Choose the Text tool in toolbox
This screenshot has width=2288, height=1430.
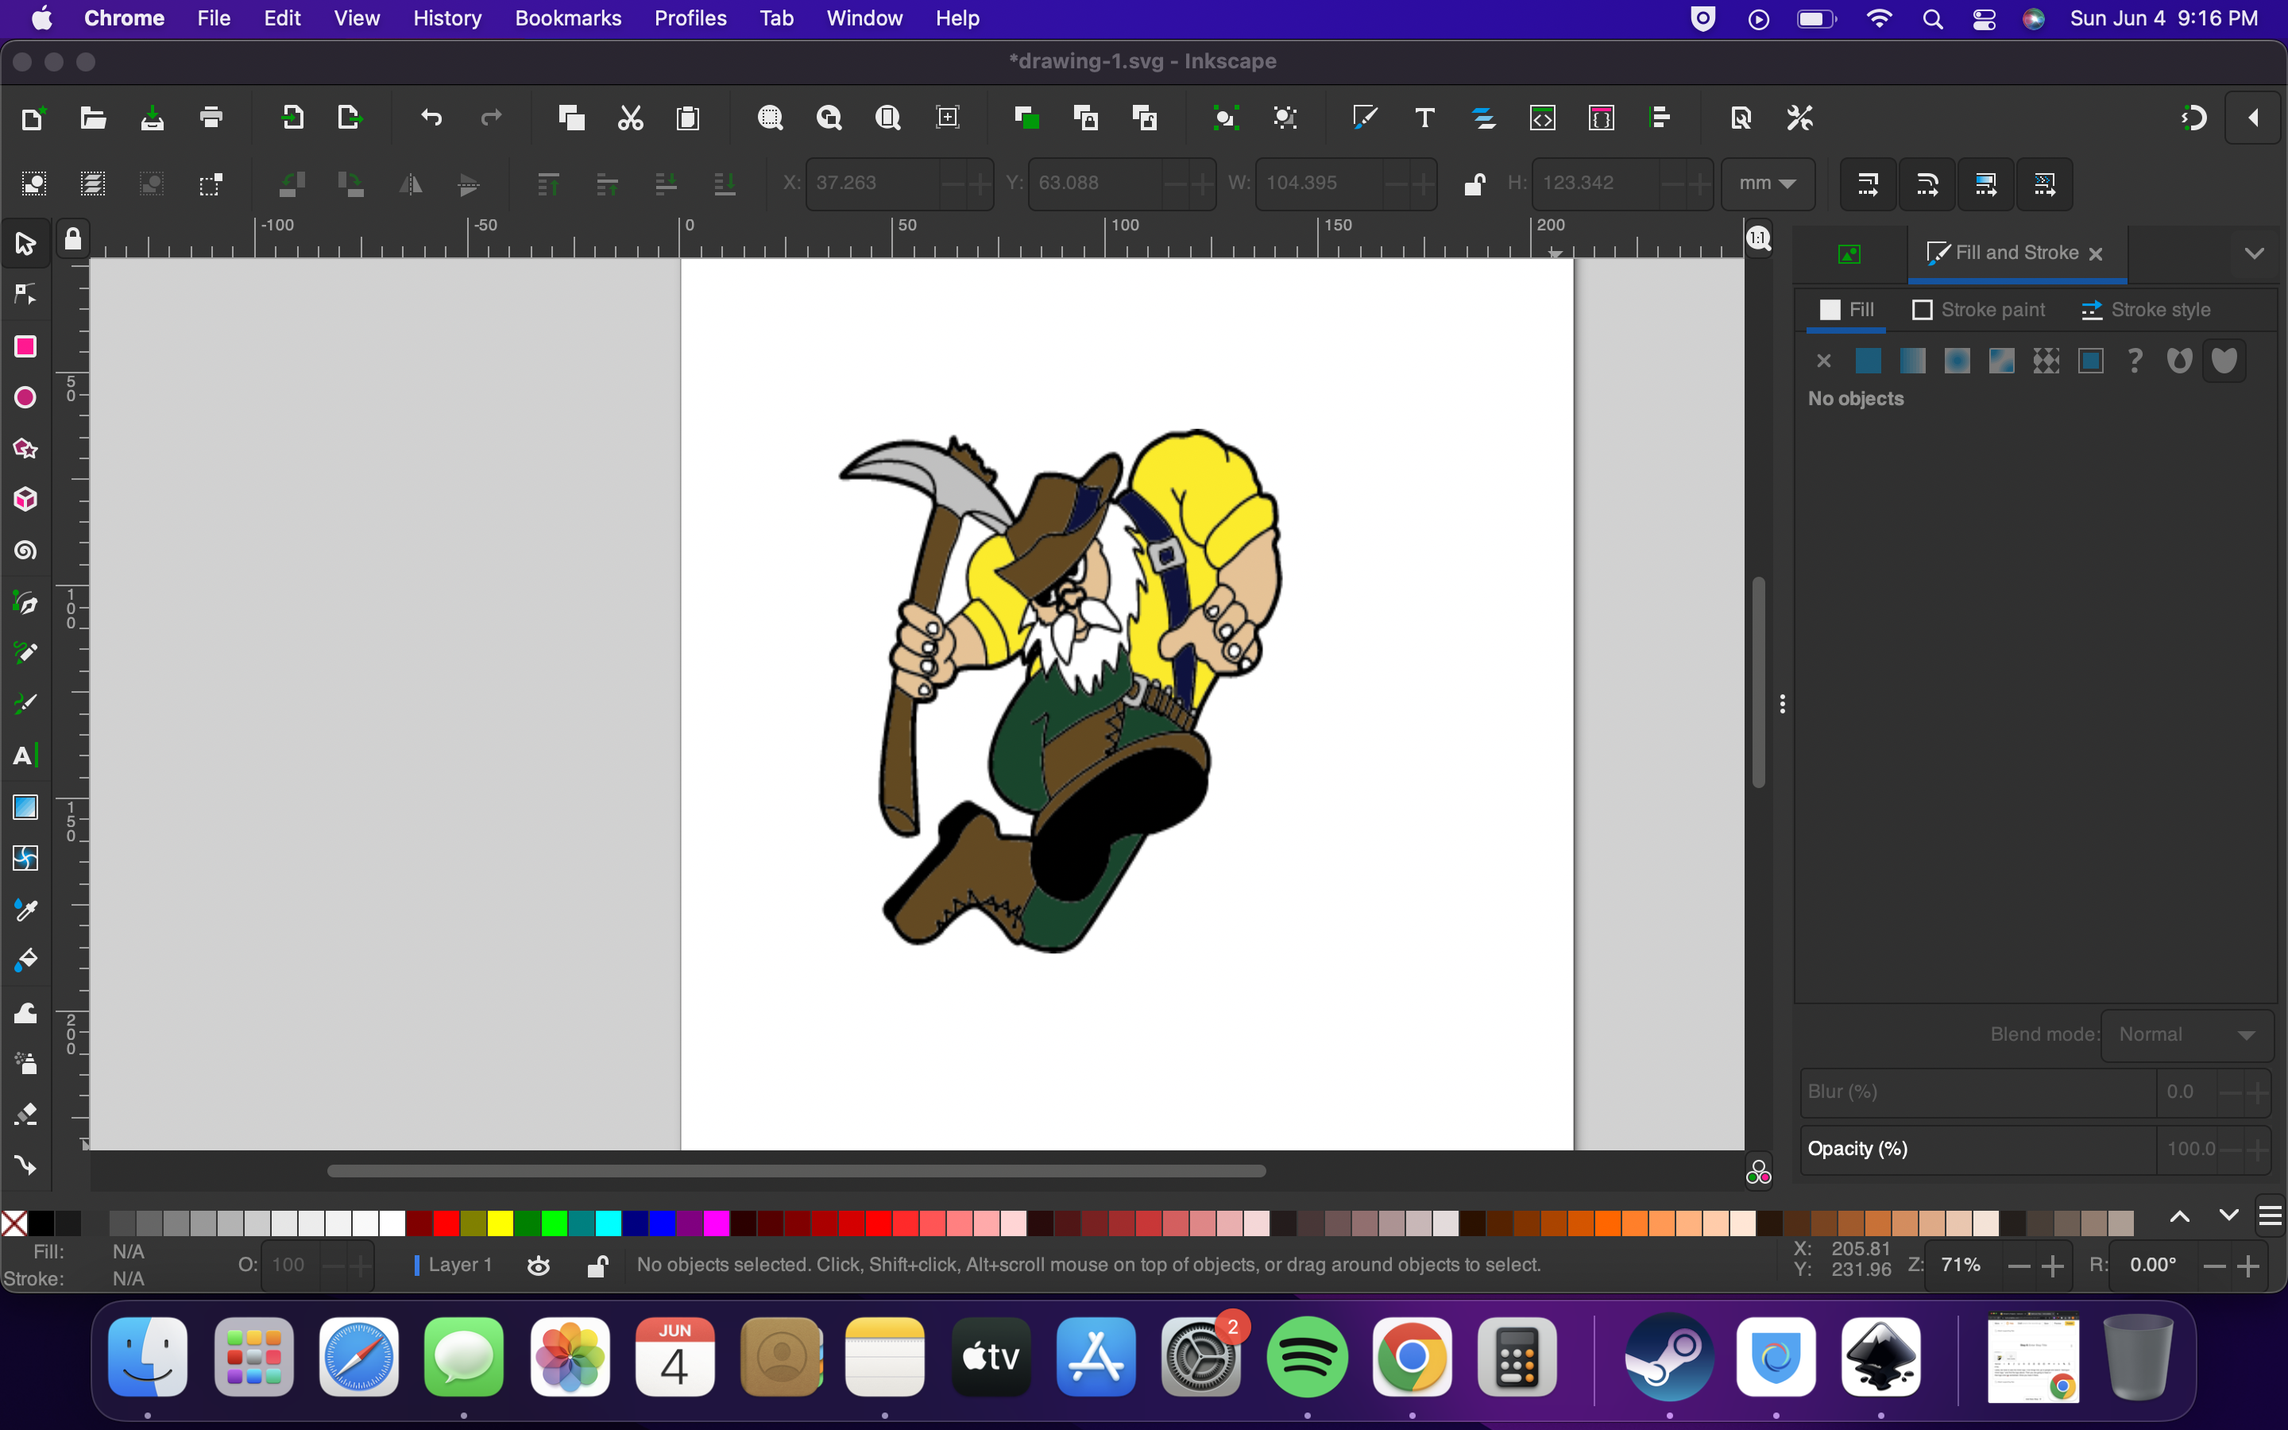point(25,756)
